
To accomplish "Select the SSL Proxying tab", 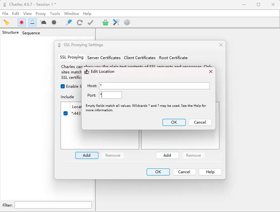I will pos(72,57).
